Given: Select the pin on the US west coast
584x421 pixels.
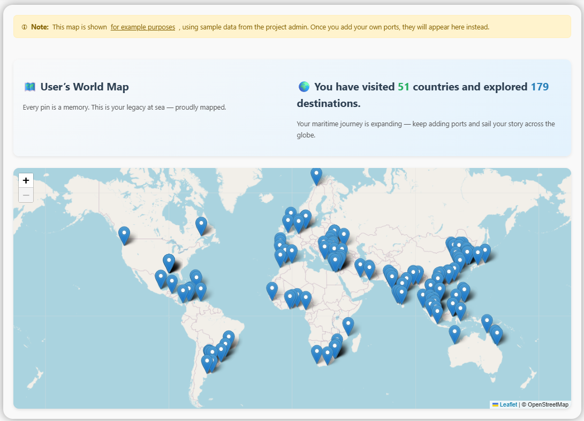Looking at the screenshot, I should 124,234.
